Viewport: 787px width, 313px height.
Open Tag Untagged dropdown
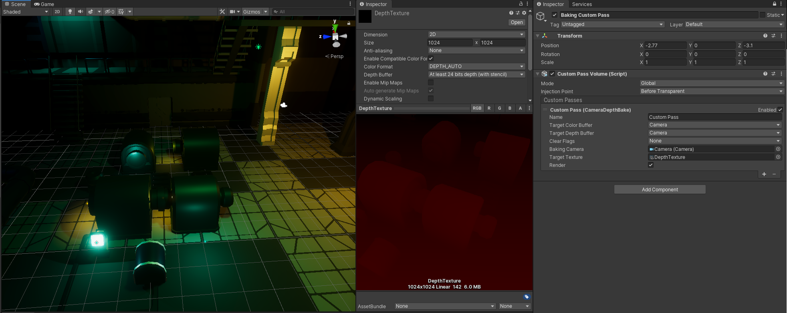(613, 24)
